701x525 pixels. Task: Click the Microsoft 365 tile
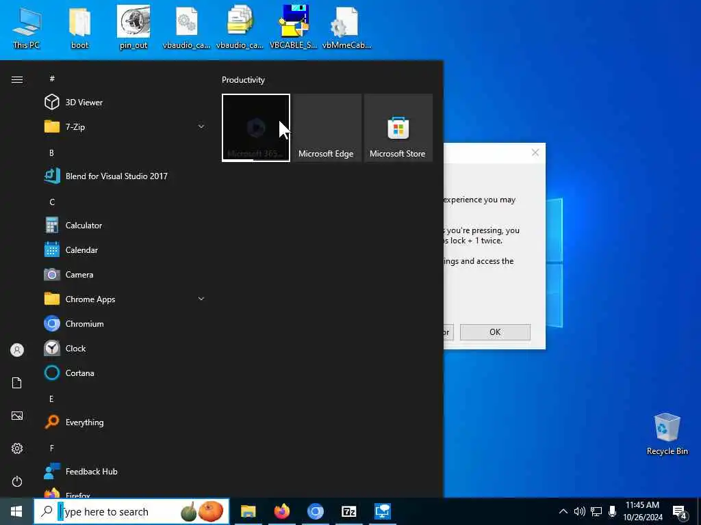[256, 128]
